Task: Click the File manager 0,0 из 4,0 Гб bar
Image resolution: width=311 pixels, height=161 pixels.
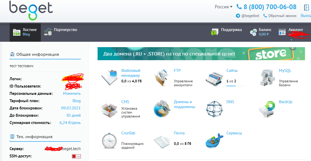Action: (131, 86)
